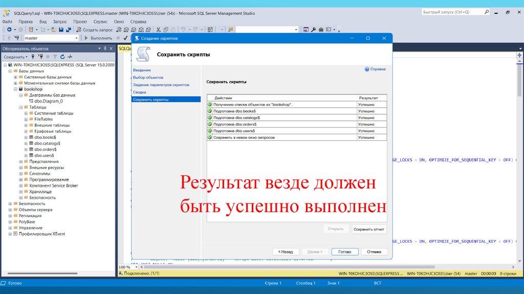Collapse the bookshop database node
524x294 pixels.
tap(15, 89)
